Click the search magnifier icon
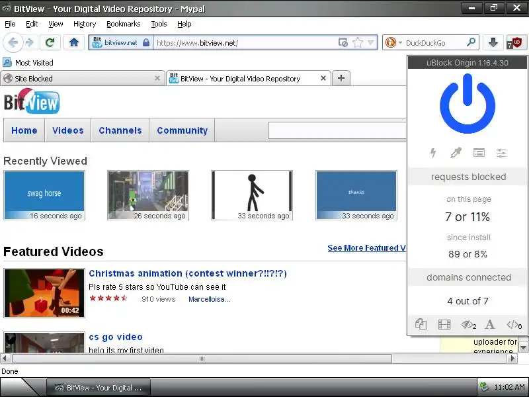 tap(471, 42)
